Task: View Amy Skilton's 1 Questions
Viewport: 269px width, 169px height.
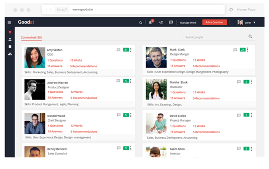Action: pyautogui.click(x=55, y=60)
